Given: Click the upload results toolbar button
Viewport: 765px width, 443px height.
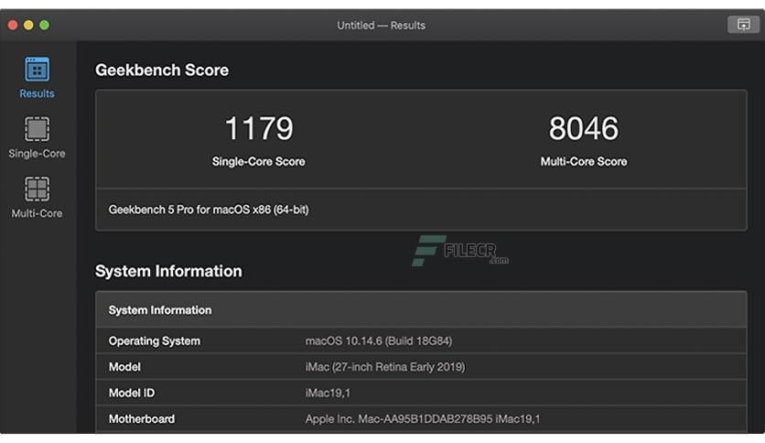Looking at the screenshot, I should [x=743, y=25].
